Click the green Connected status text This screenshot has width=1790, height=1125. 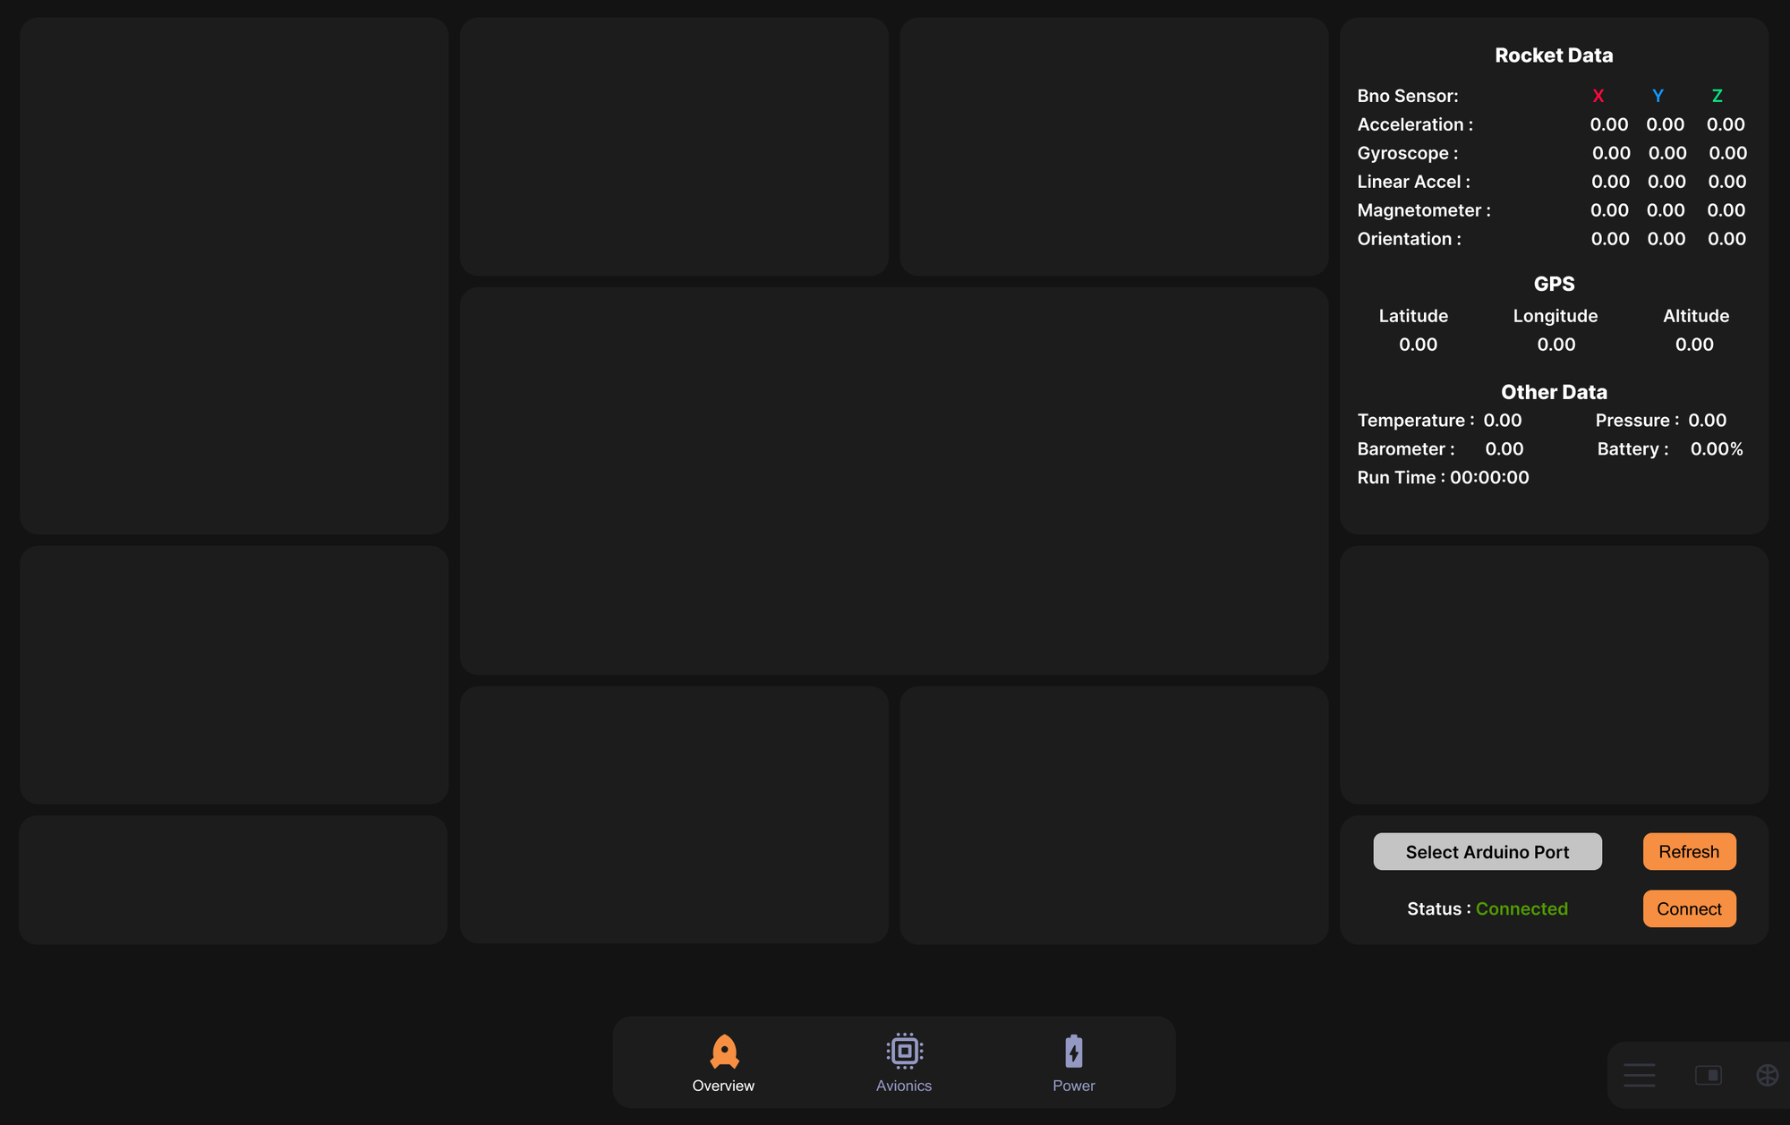tap(1521, 909)
